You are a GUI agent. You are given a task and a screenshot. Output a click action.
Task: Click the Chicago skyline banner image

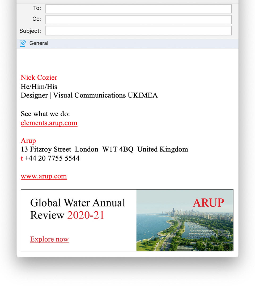[185, 220]
